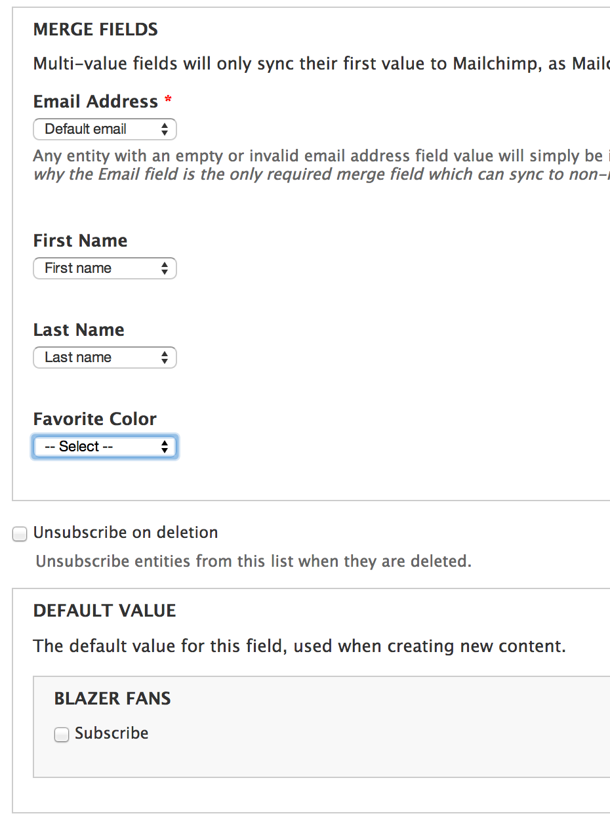
Task: Click the BLAZER FANS list heading
Action: point(112,699)
